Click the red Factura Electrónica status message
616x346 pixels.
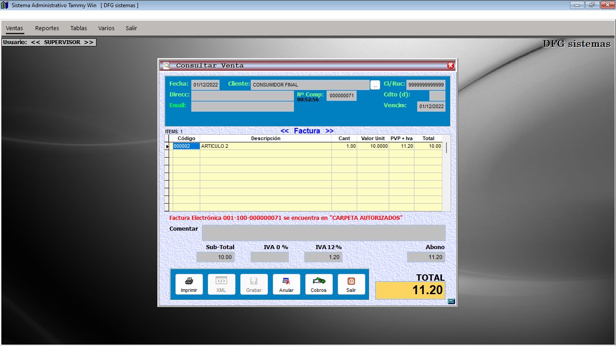click(x=286, y=218)
